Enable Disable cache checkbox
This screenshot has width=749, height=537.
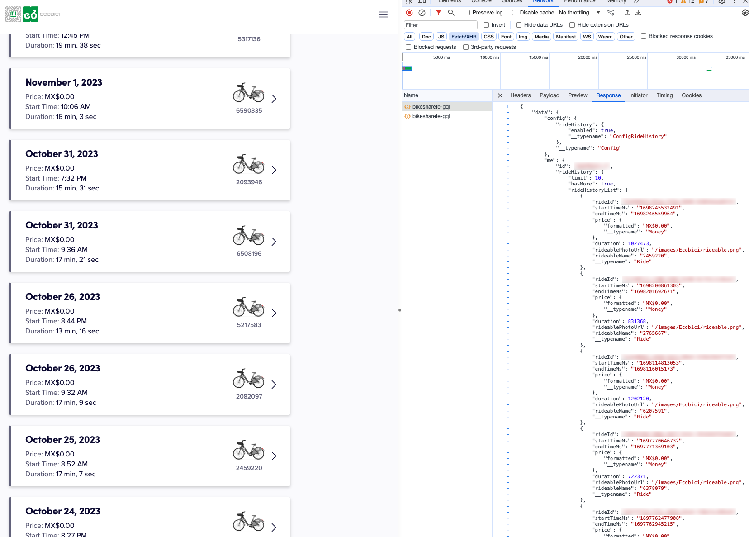click(515, 13)
